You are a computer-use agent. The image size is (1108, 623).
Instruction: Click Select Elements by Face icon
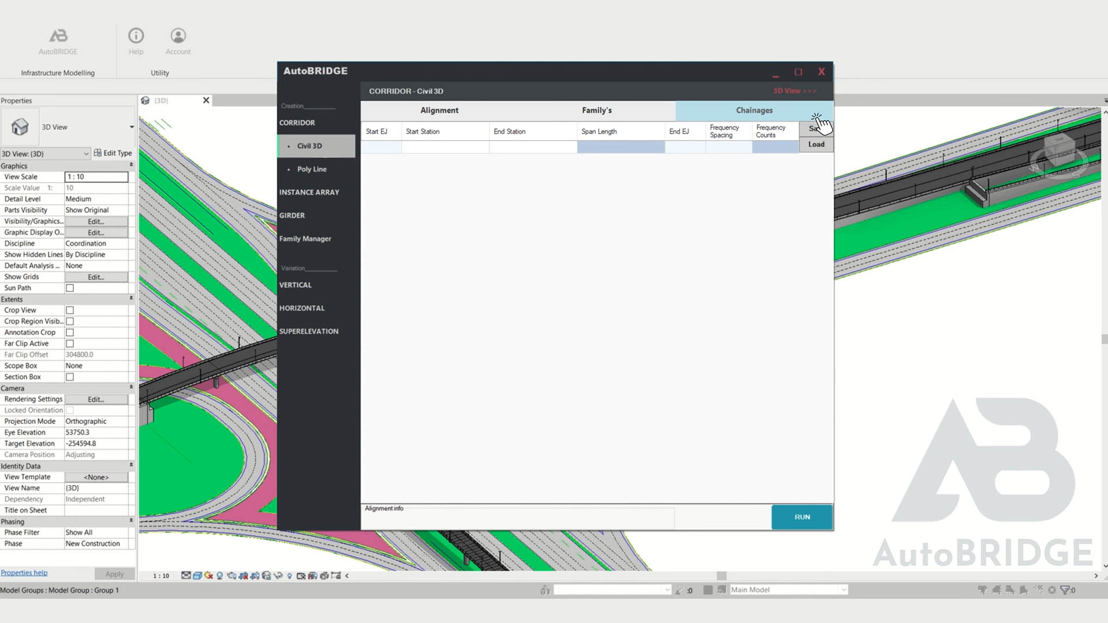[x=1024, y=590]
